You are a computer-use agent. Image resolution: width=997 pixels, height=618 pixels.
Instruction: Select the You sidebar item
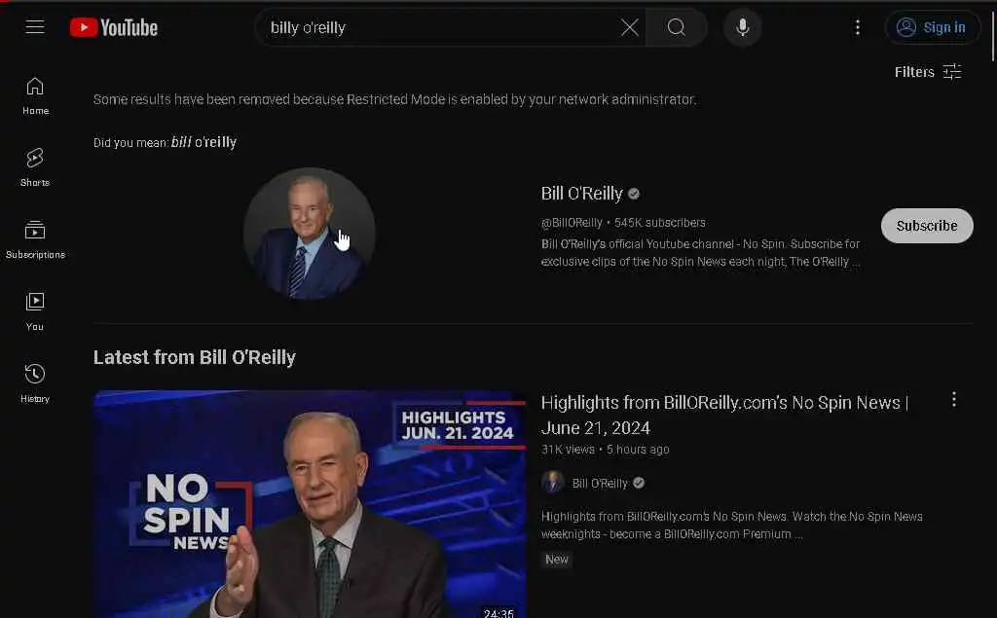click(35, 311)
